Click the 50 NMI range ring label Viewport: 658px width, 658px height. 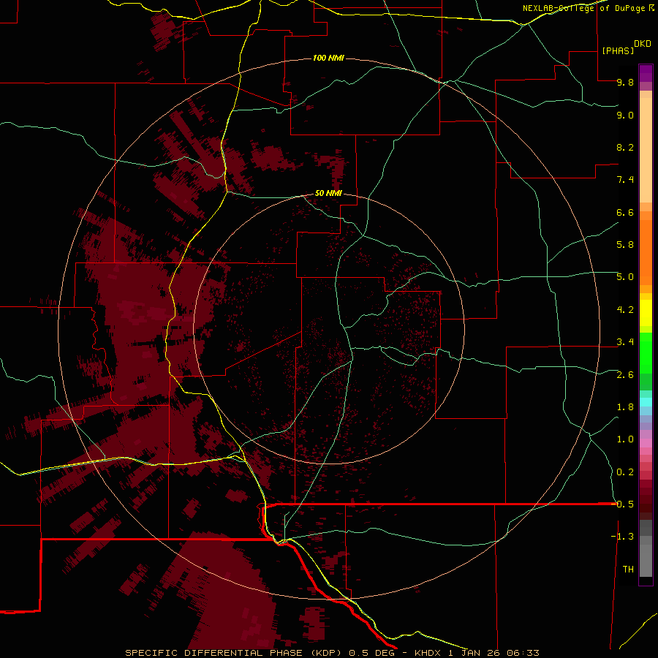[x=328, y=193]
